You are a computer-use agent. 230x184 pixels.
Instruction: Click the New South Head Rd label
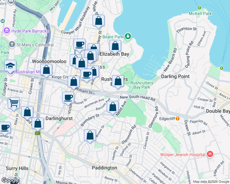137,98
